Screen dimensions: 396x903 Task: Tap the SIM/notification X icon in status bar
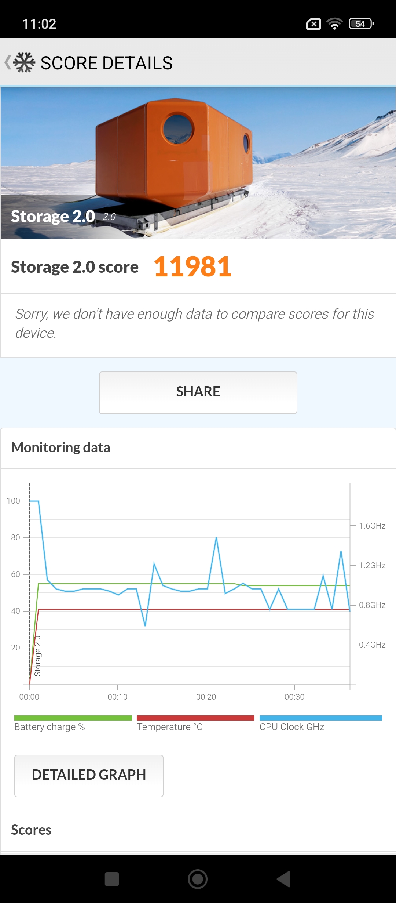tap(313, 24)
